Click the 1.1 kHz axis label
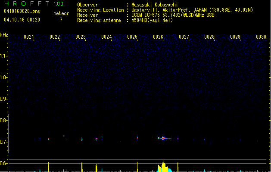This screenshot has height=172, width=271. 3,56
